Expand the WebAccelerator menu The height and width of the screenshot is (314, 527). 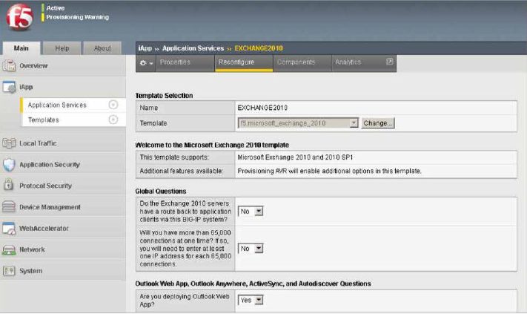[x=44, y=228]
